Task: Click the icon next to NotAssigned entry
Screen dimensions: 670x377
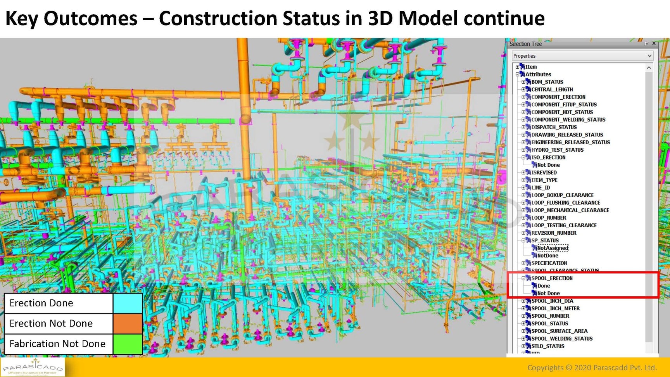Action: (x=534, y=248)
